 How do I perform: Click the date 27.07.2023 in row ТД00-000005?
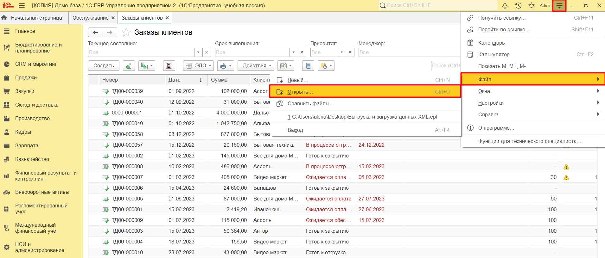click(372, 199)
